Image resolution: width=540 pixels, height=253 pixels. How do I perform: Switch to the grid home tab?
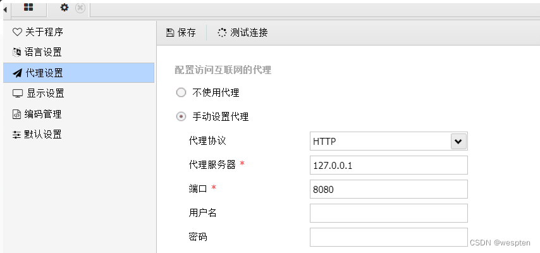coord(28,8)
